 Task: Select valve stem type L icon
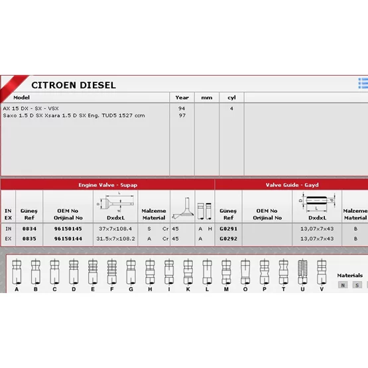tap(208, 272)
